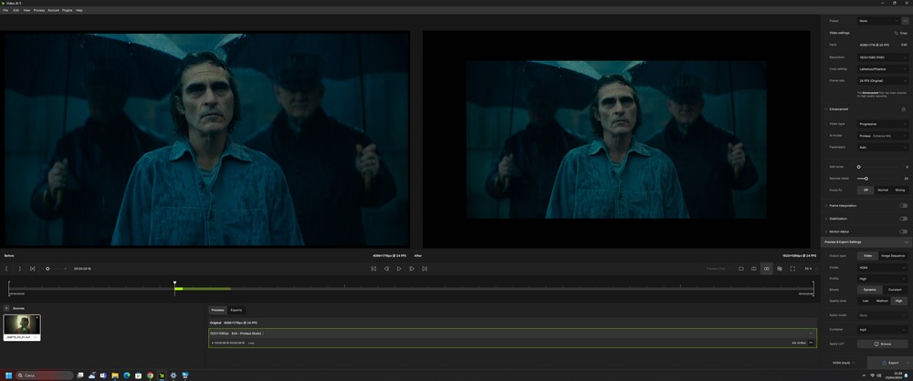
Task: Enter fullscreen preview mode
Action: pyautogui.click(x=792, y=269)
